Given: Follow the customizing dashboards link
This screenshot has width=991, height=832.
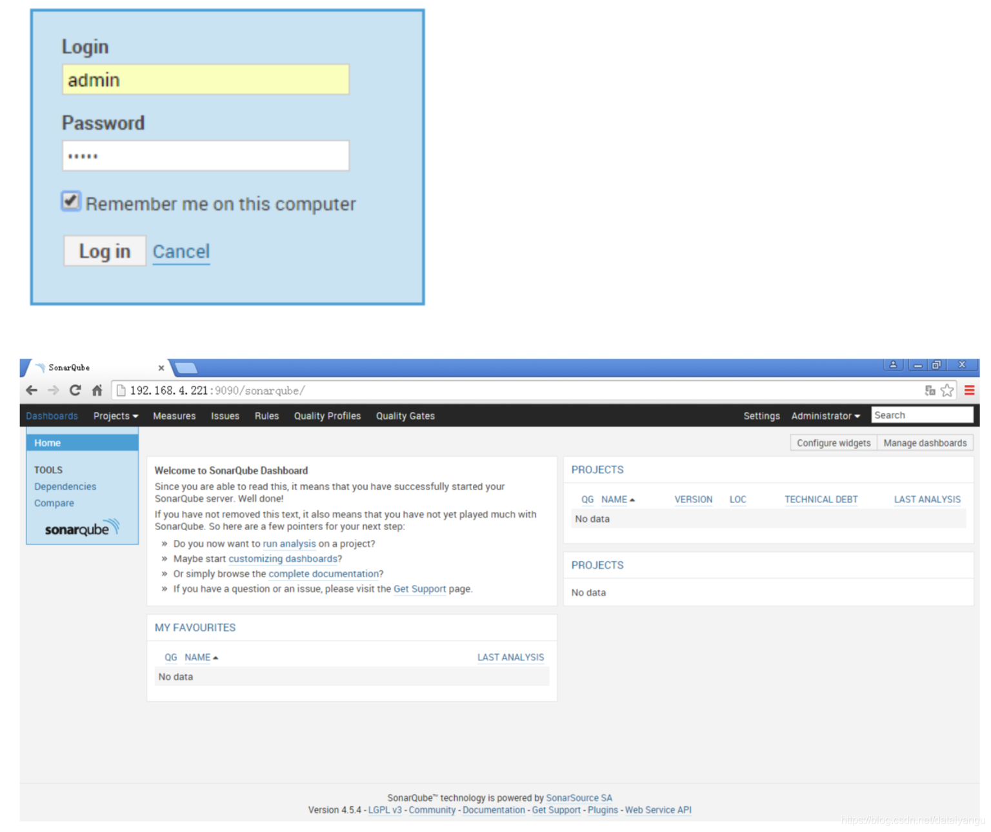Looking at the screenshot, I should (x=283, y=559).
